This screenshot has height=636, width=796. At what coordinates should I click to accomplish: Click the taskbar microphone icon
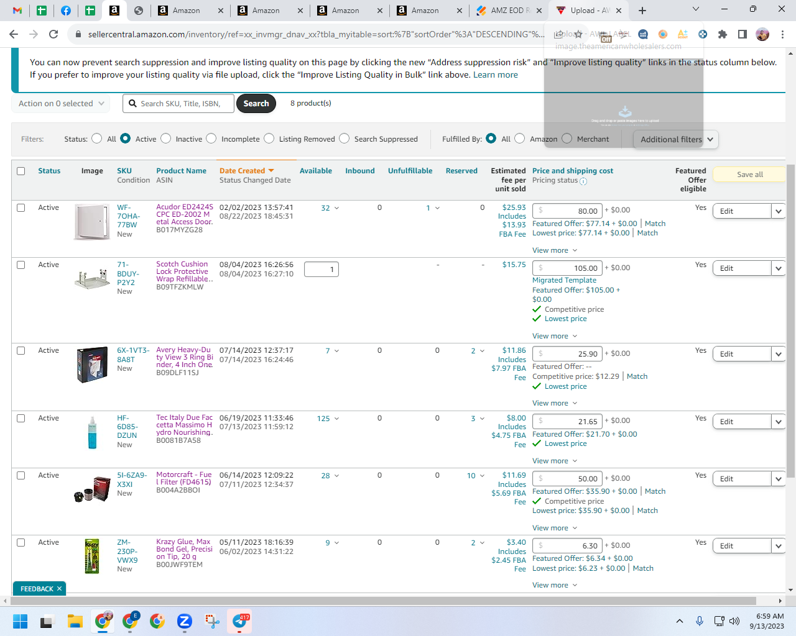700,621
